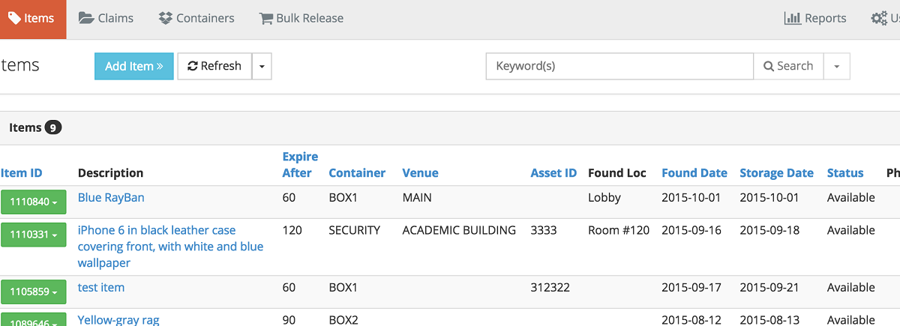Open the Reports section
This screenshot has width=900, height=326.
pyautogui.click(x=815, y=19)
